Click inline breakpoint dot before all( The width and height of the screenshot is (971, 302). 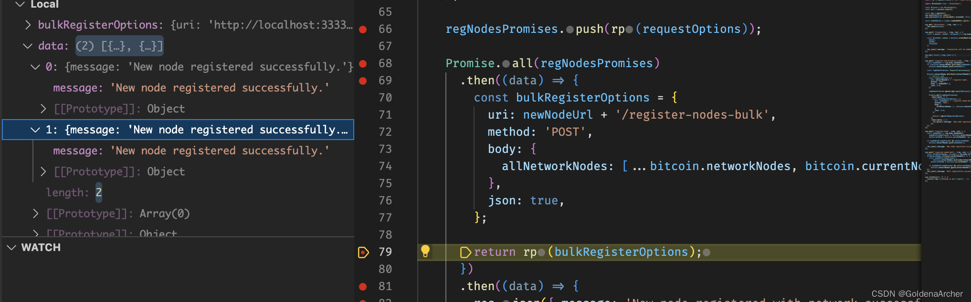coord(506,64)
